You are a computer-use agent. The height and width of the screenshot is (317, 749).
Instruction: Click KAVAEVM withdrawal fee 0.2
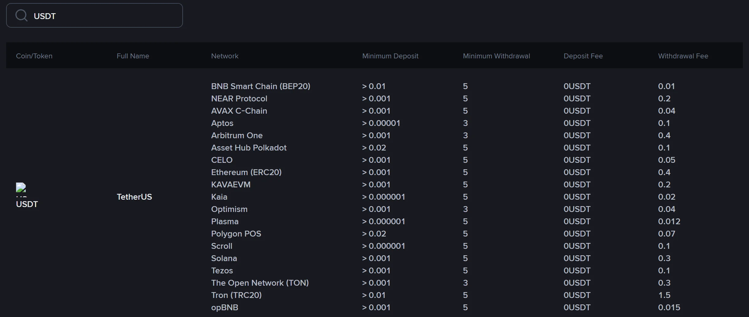[664, 185]
